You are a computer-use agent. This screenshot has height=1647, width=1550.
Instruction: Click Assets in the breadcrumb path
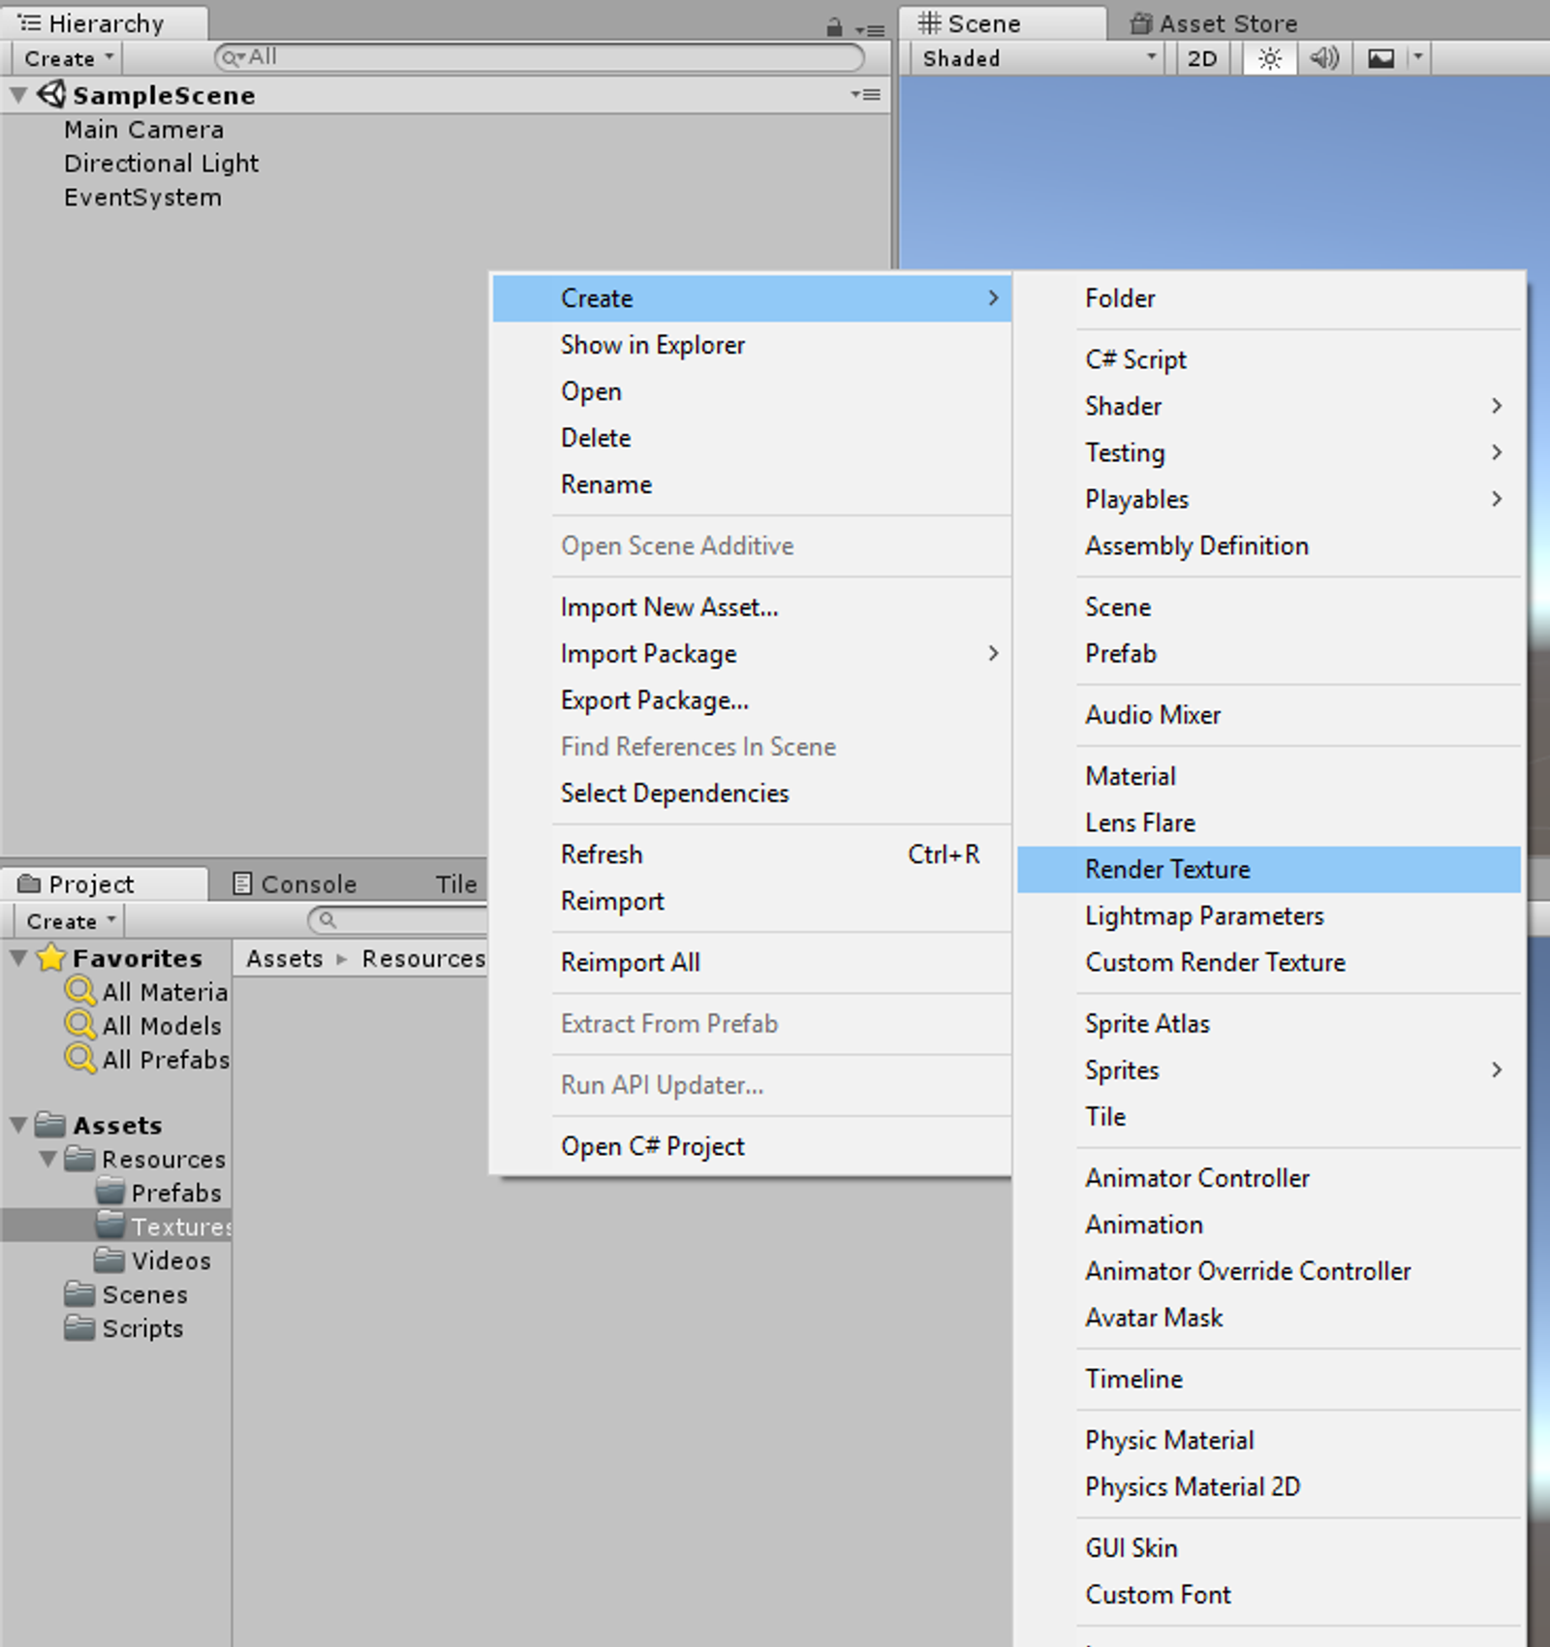pos(284,958)
